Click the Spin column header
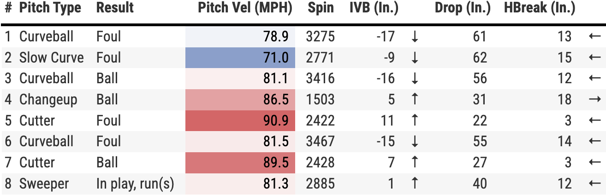Screen dimensions: 606x195 click(320, 8)
